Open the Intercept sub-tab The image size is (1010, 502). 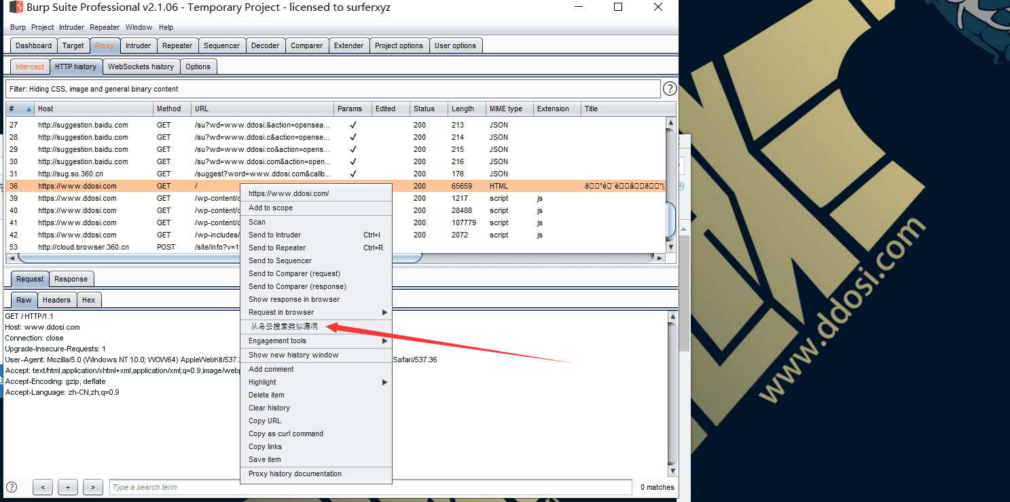30,66
